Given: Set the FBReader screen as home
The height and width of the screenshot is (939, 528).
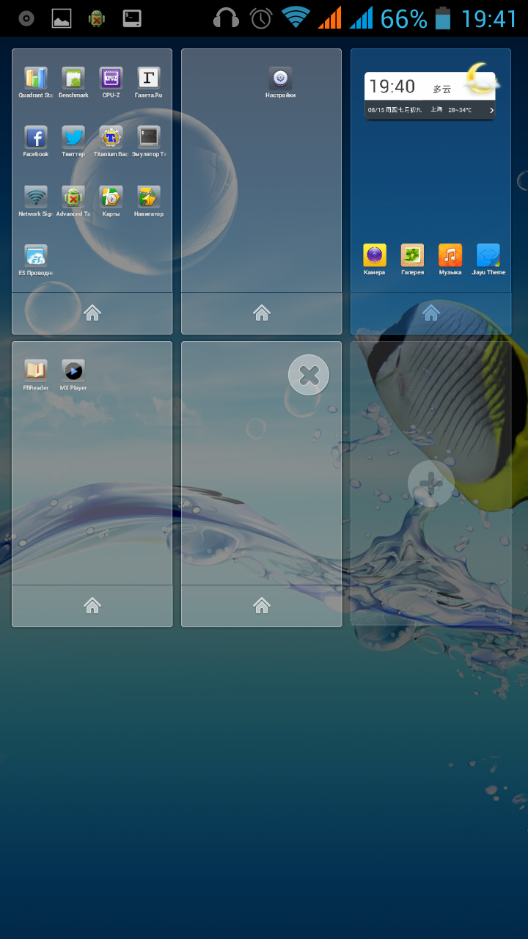Looking at the screenshot, I should pyautogui.click(x=92, y=606).
